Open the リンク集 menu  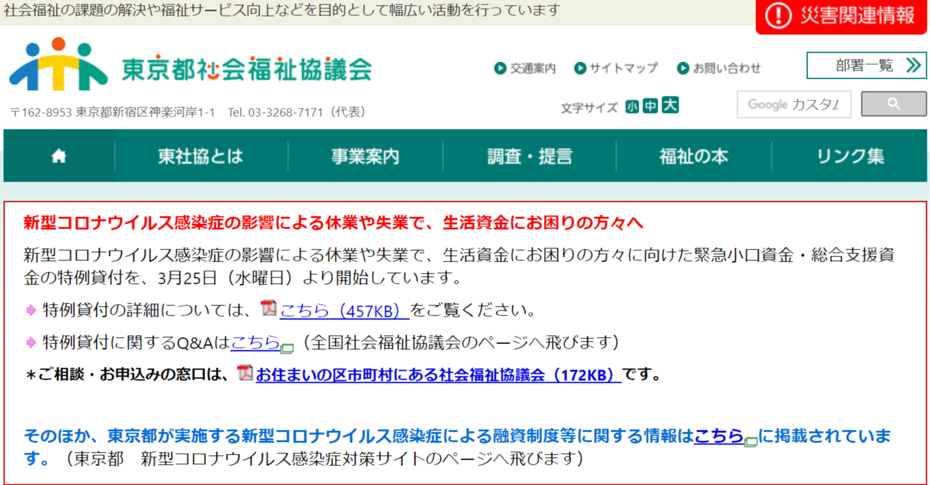(850, 156)
